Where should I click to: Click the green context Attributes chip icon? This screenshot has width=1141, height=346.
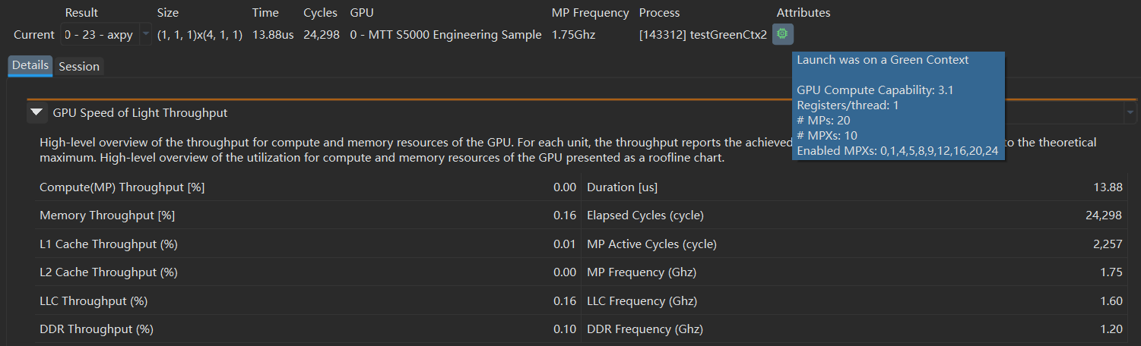(x=782, y=35)
